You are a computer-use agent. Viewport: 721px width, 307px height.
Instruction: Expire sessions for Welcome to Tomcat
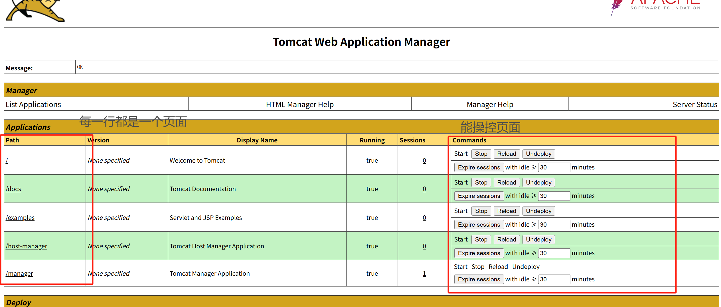tap(479, 167)
